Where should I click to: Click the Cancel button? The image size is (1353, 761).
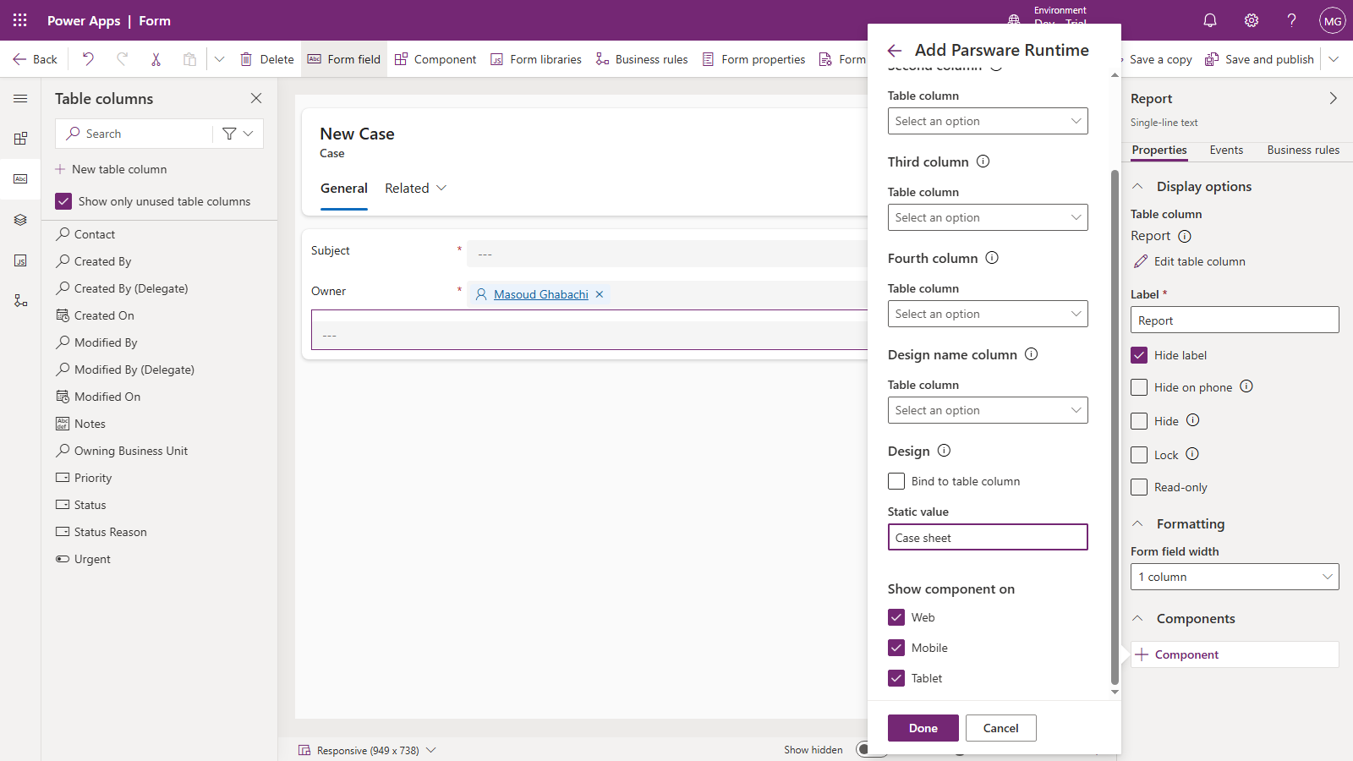(1001, 728)
